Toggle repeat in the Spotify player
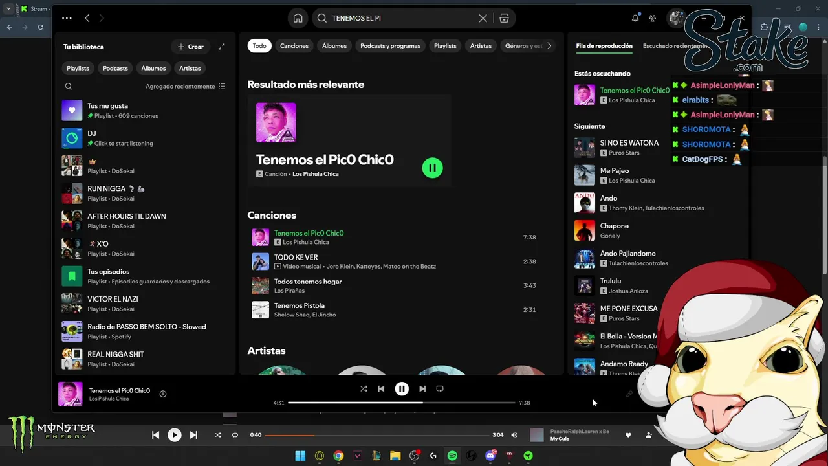Image resolution: width=828 pixels, height=466 pixels. coord(440,388)
